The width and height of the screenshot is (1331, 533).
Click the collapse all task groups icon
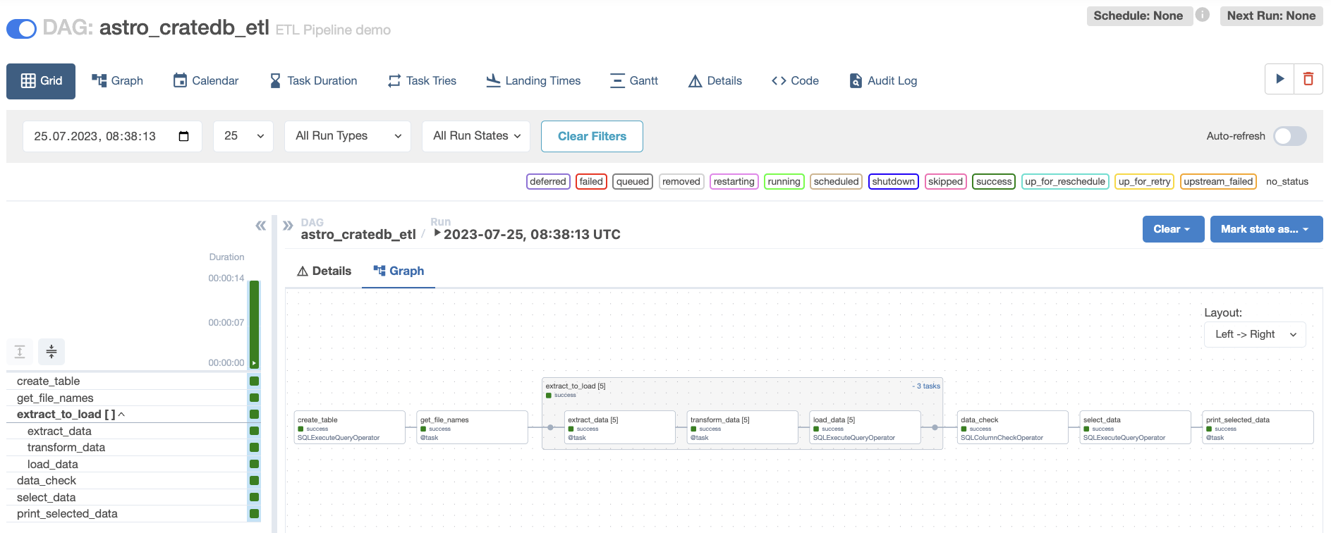pos(51,351)
